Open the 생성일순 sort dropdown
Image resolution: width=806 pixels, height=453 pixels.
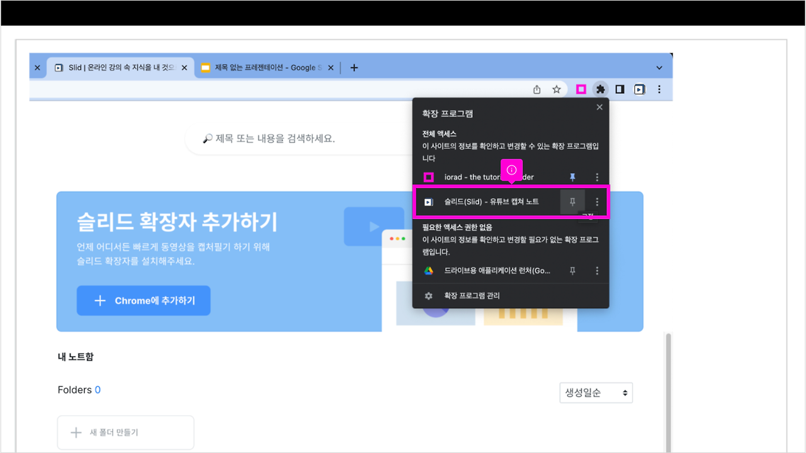coord(596,392)
